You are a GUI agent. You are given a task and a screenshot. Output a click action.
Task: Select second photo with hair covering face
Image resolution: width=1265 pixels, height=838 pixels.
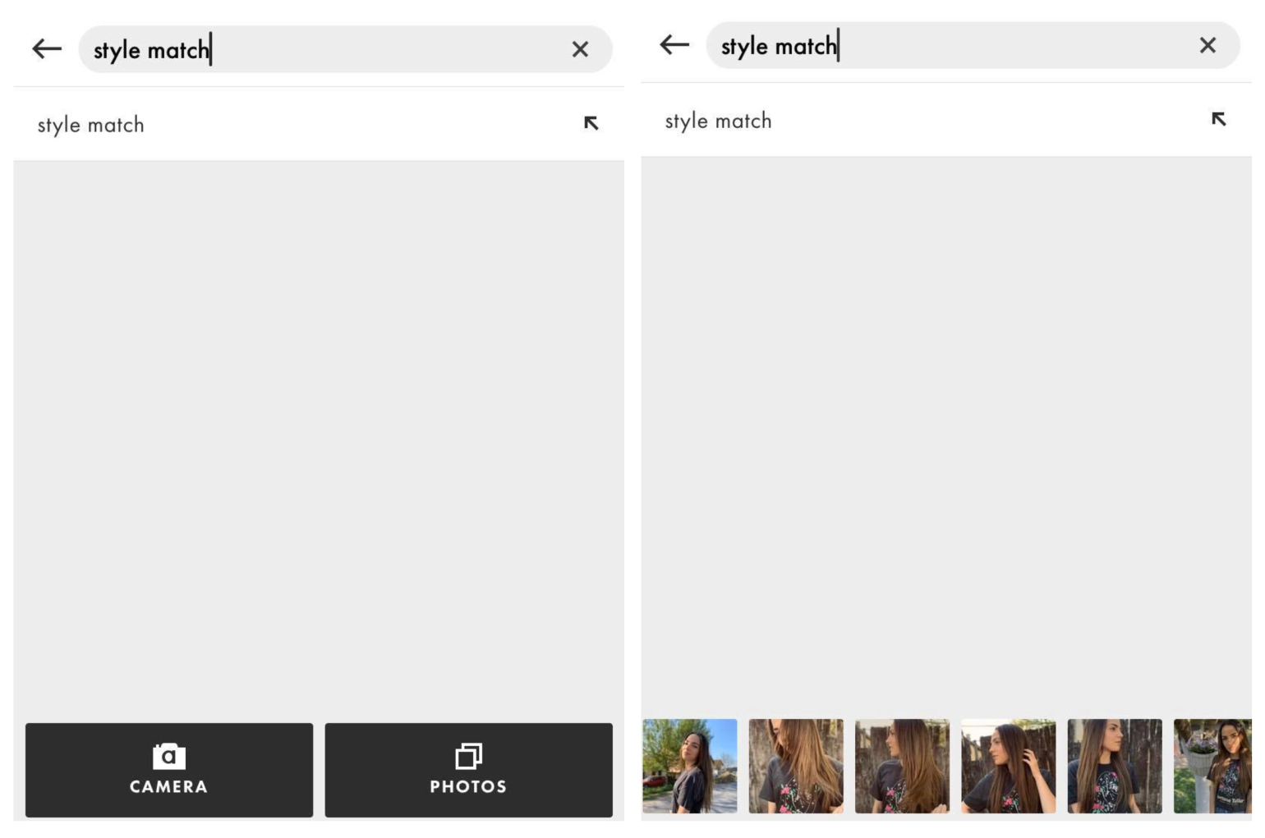(796, 766)
